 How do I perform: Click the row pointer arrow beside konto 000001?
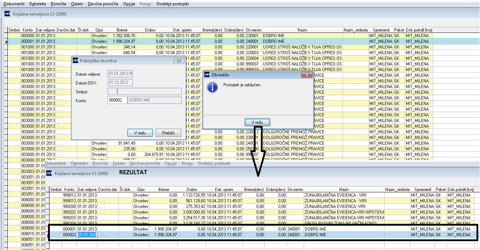pos(6,41)
